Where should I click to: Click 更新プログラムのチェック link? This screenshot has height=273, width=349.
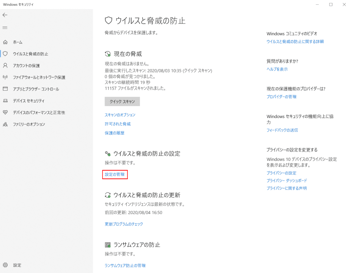tap(124, 224)
